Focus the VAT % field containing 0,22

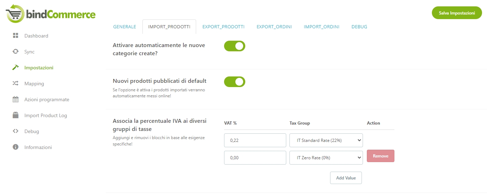point(255,140)
